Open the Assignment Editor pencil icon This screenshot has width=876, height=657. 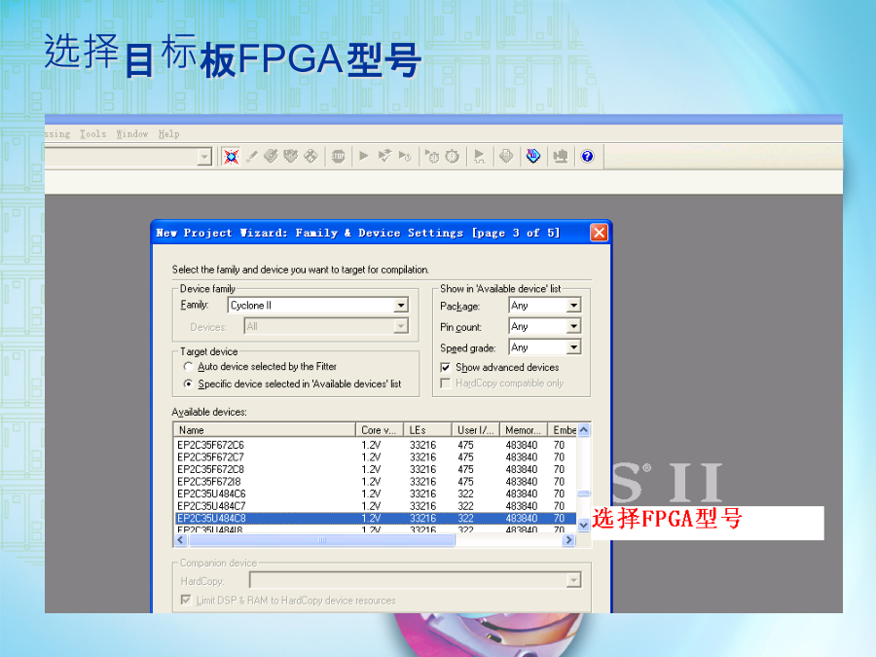(252, 157)
